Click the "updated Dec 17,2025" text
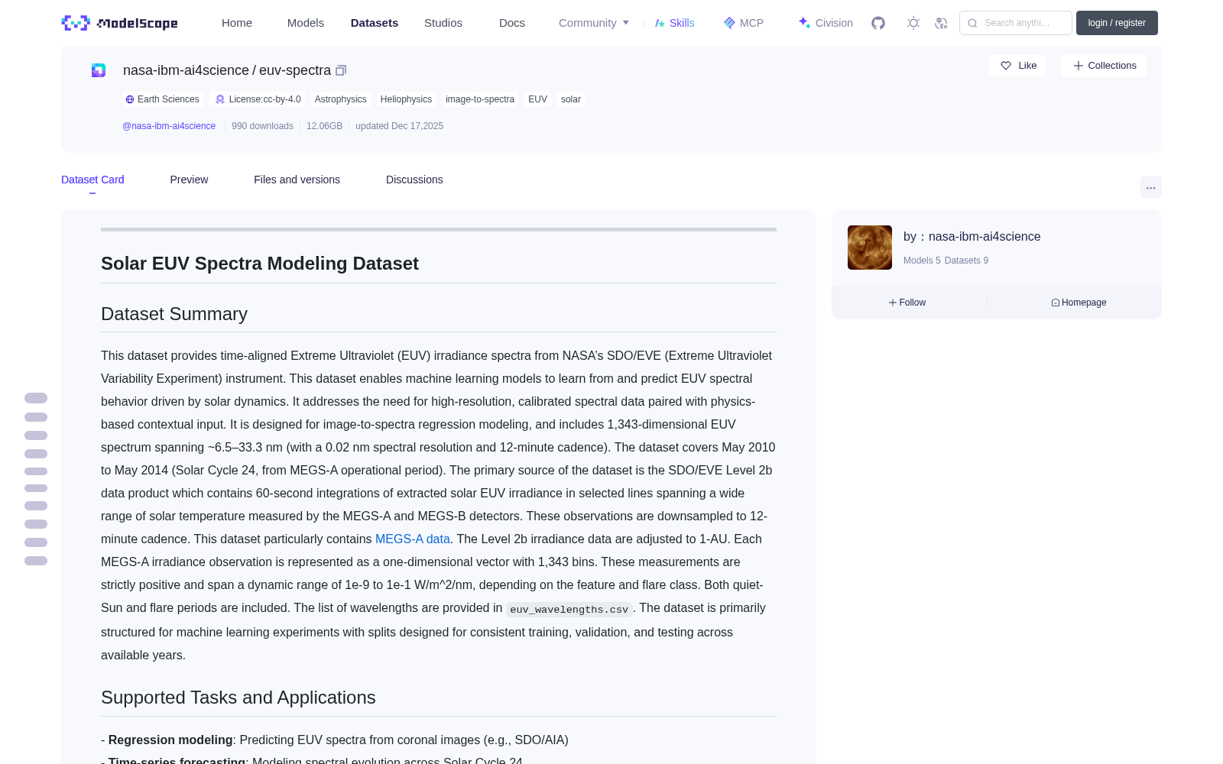This screenshot has width=1223, height=764. point(399,126)
